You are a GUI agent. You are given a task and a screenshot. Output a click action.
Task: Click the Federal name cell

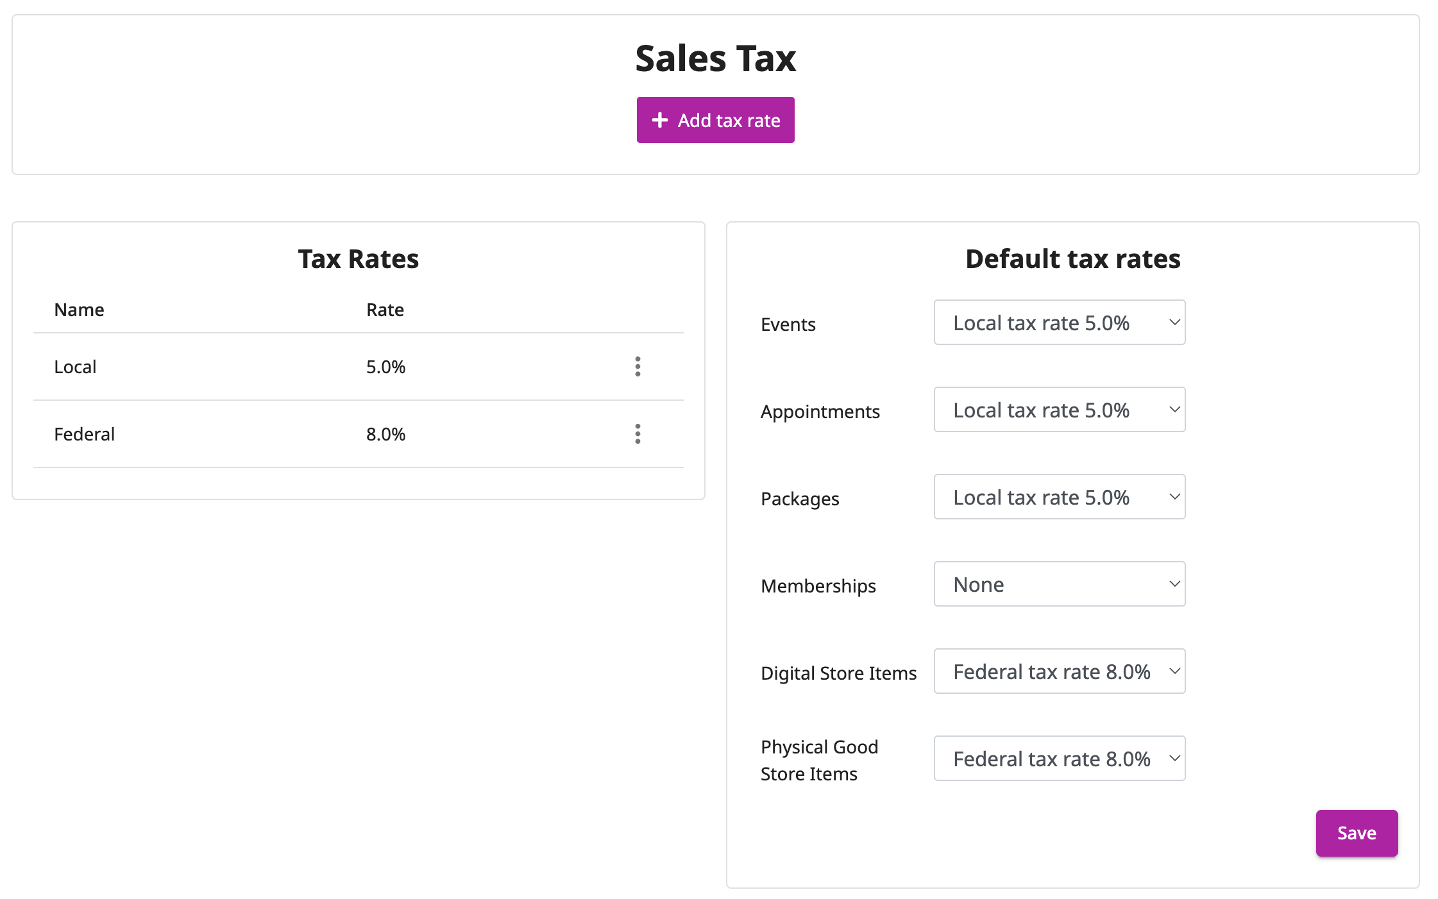[x=84, y=434]
